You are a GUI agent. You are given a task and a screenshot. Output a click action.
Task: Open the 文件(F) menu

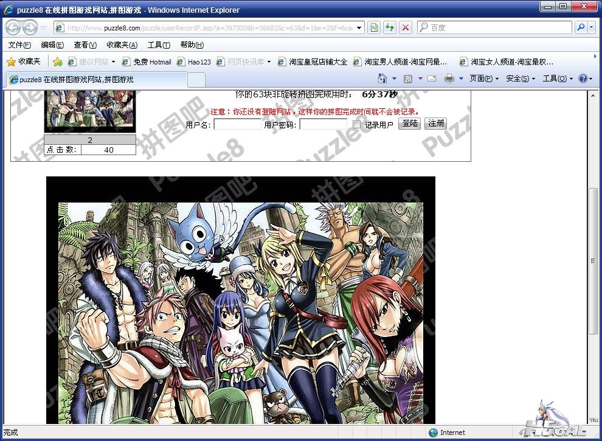(19, 45)
